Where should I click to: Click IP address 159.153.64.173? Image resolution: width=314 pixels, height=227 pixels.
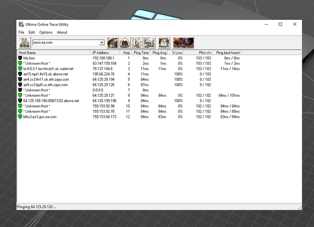pyautogui.click(x=104, y=117)
